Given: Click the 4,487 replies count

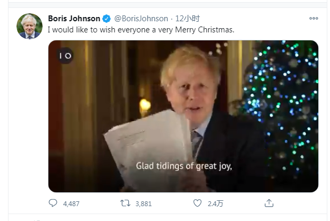Looking at the screenshot, I should point(71,203).
